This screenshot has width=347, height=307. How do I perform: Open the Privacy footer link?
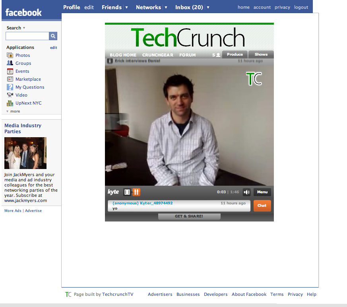coord(295,294)
